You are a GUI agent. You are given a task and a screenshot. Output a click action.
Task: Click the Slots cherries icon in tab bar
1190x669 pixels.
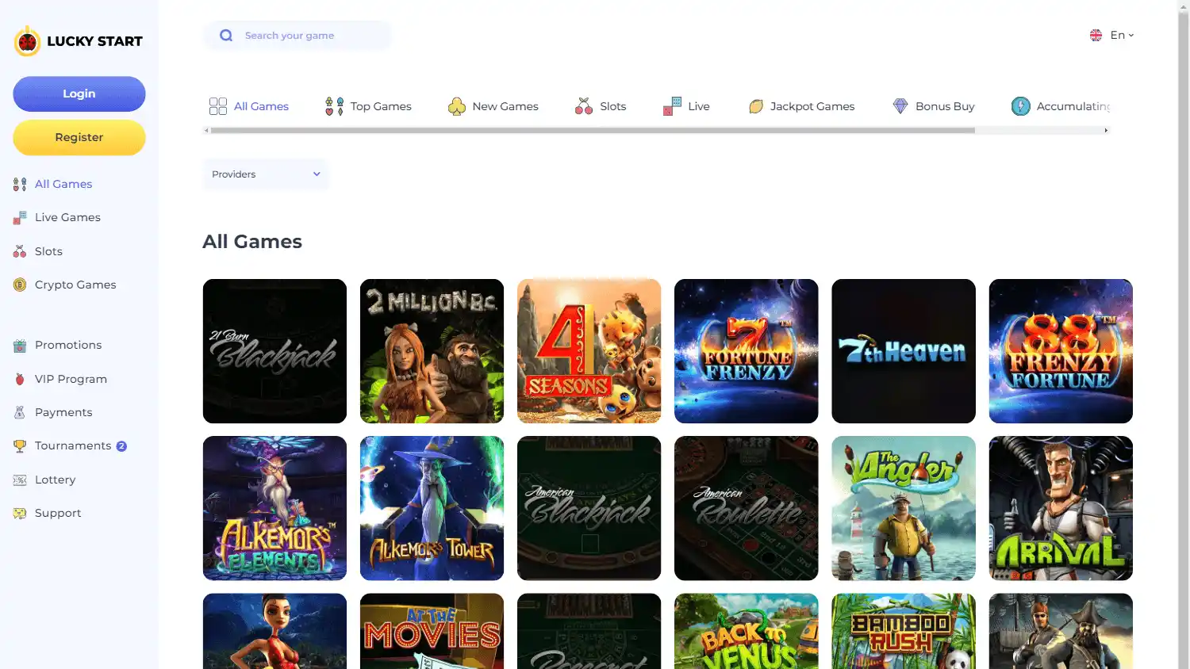point(584,106)
